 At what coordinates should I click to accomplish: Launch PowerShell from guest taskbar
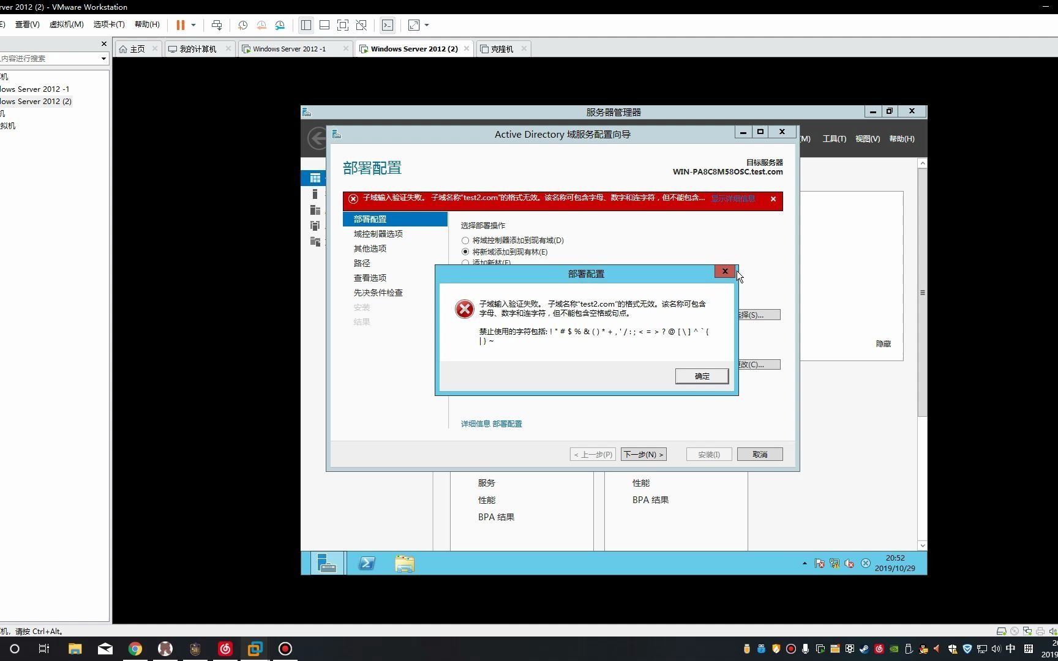367,563
